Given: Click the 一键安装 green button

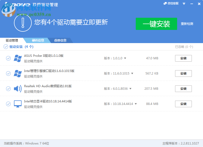Looking at the screenshot, I should (156, 24).
